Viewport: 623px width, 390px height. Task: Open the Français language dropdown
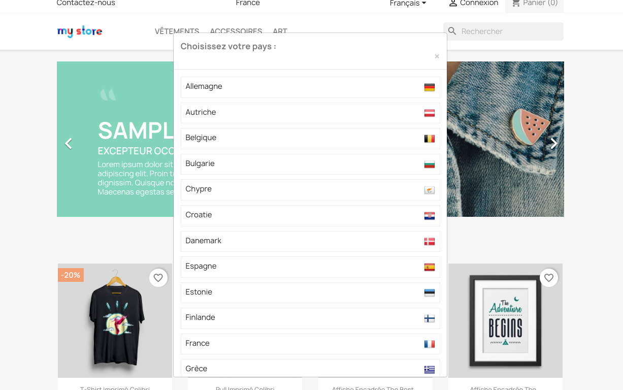tap(408, 4)
